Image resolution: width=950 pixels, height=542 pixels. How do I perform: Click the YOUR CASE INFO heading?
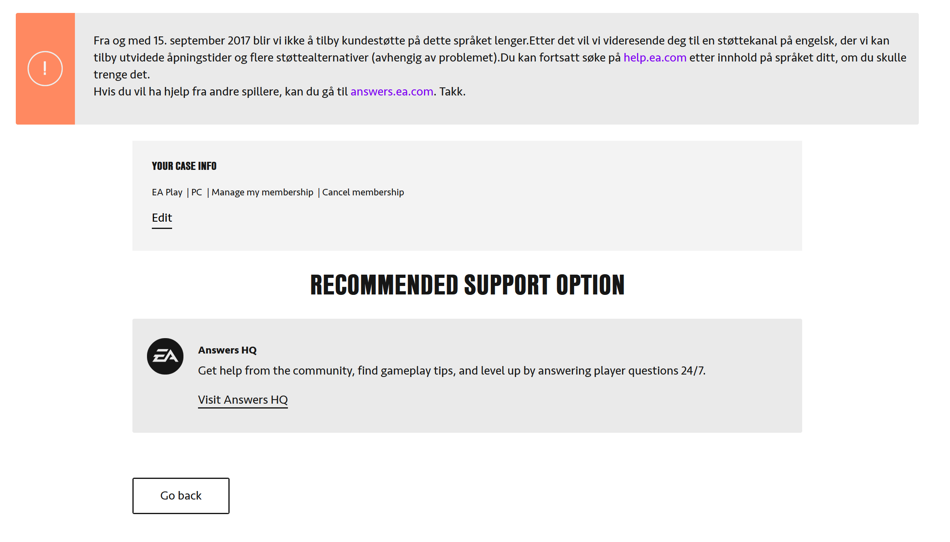coord(184,166)
